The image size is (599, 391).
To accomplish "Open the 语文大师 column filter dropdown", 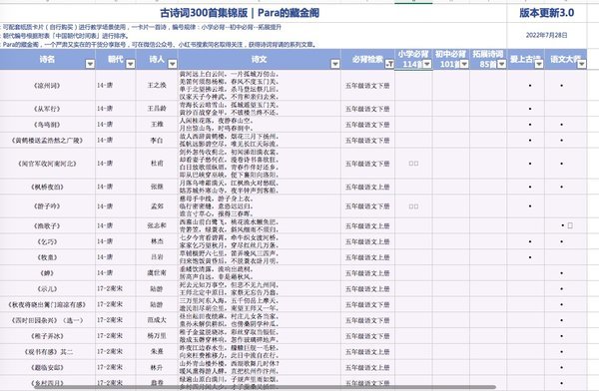I will click(x=581, y=64).
